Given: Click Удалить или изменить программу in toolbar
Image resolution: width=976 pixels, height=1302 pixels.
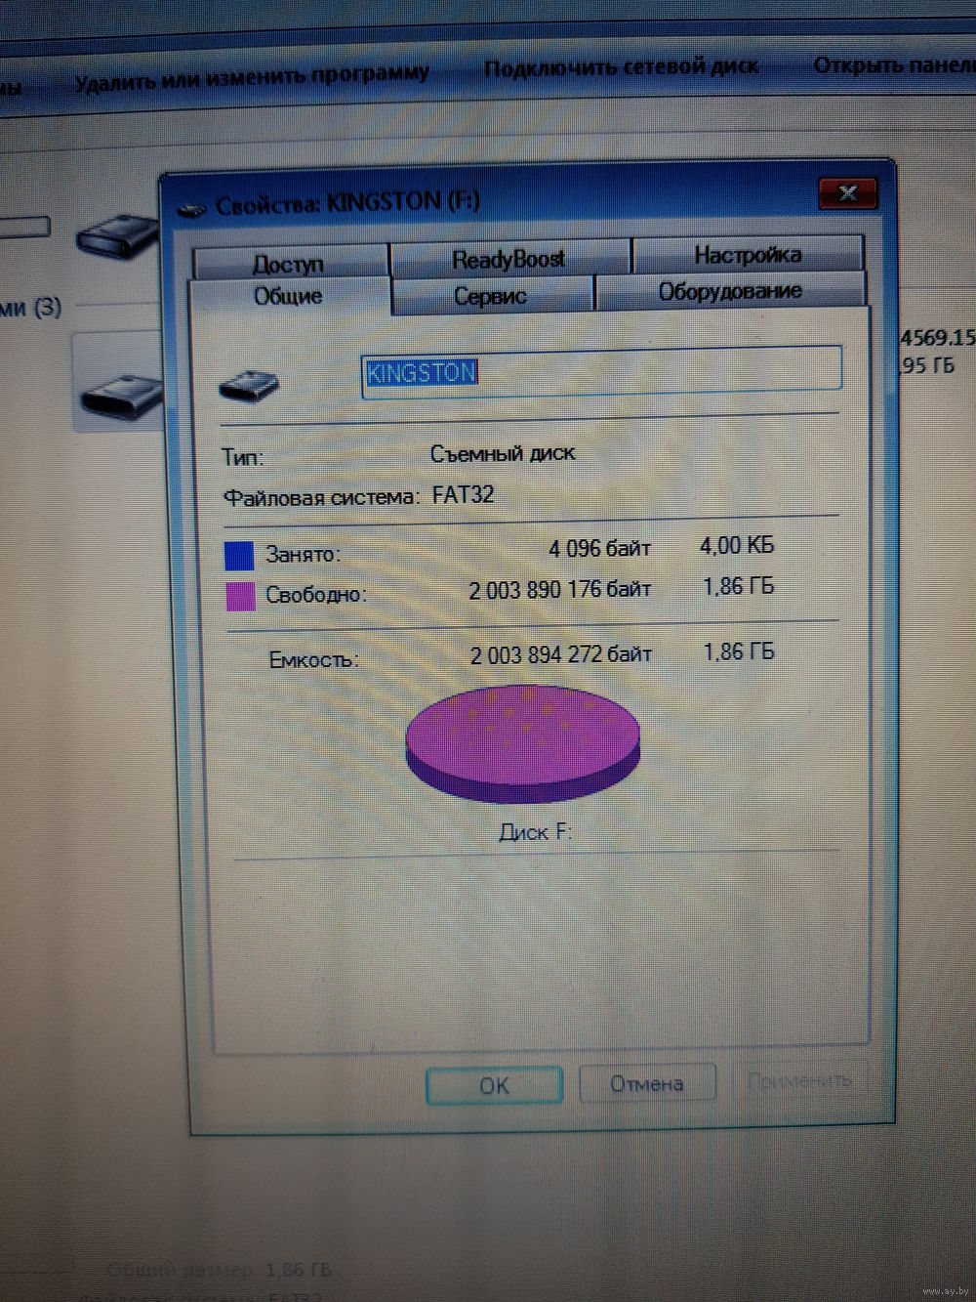Looking at the screenshot, I should coord(252,76).
